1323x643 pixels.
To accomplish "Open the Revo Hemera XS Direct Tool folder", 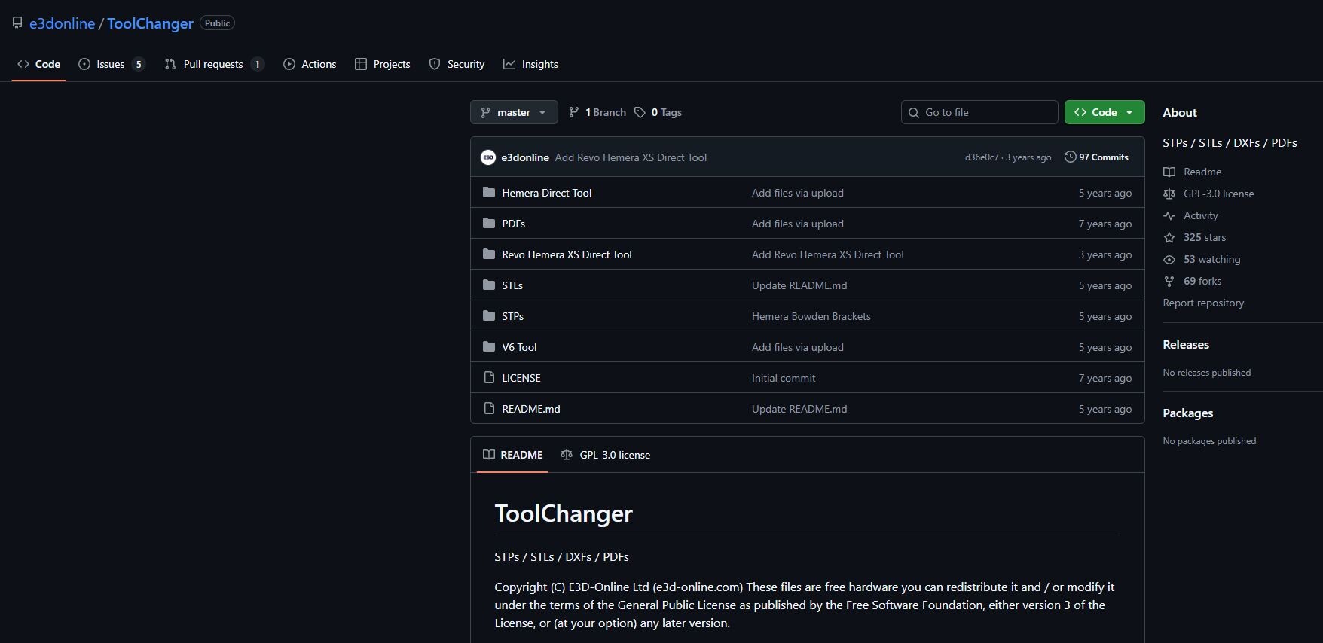I will (567, 254).
